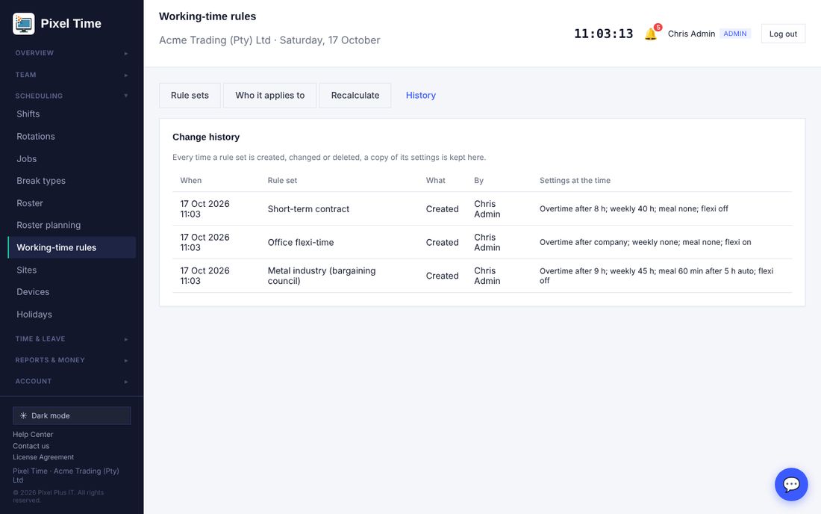This screenshot has width=821, height=514.
Task: Click the By column header
Action: point(478,181)
